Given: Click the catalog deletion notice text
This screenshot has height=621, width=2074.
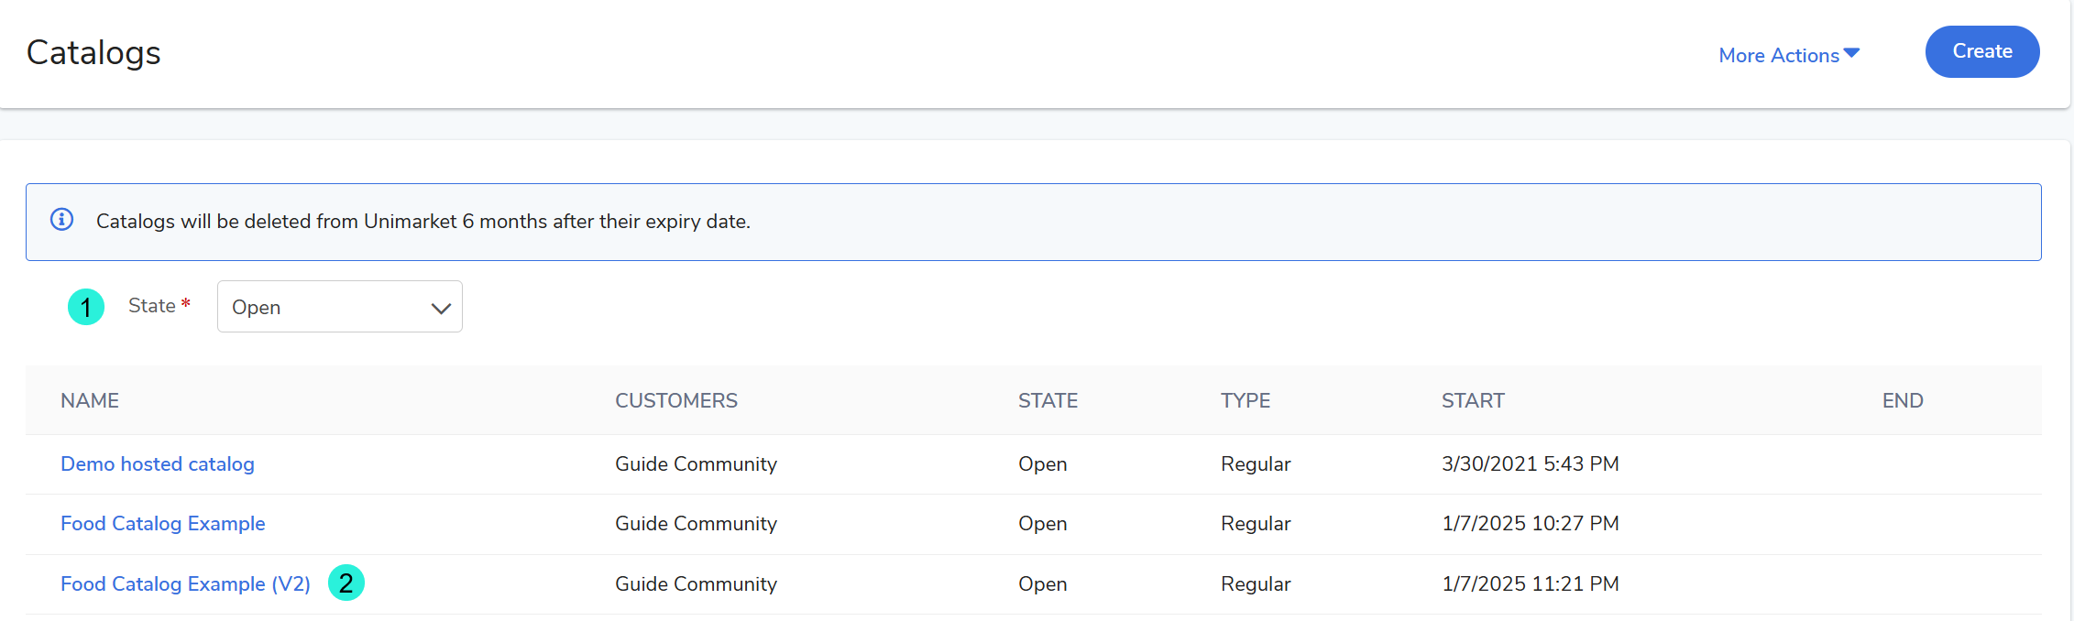Looking at the screenshot, I should [422, 222].
